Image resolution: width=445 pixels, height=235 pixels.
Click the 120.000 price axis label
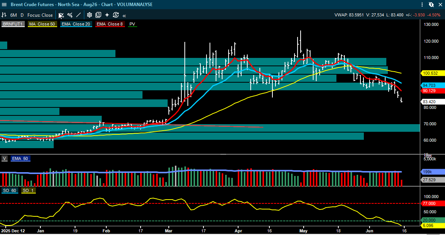pos(431,41)
